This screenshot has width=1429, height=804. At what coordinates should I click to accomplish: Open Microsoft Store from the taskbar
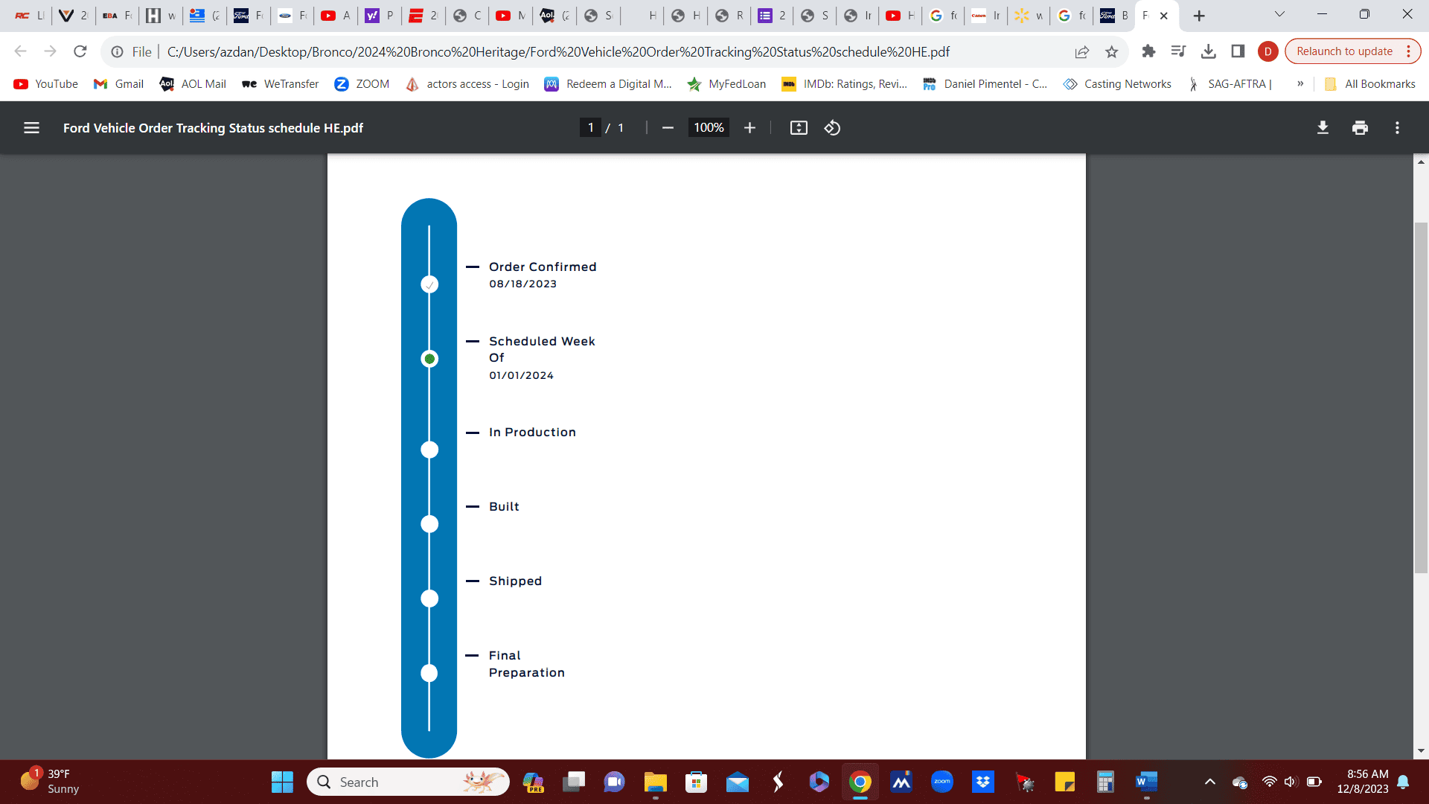pyautogui.click(x=696, y=782)
